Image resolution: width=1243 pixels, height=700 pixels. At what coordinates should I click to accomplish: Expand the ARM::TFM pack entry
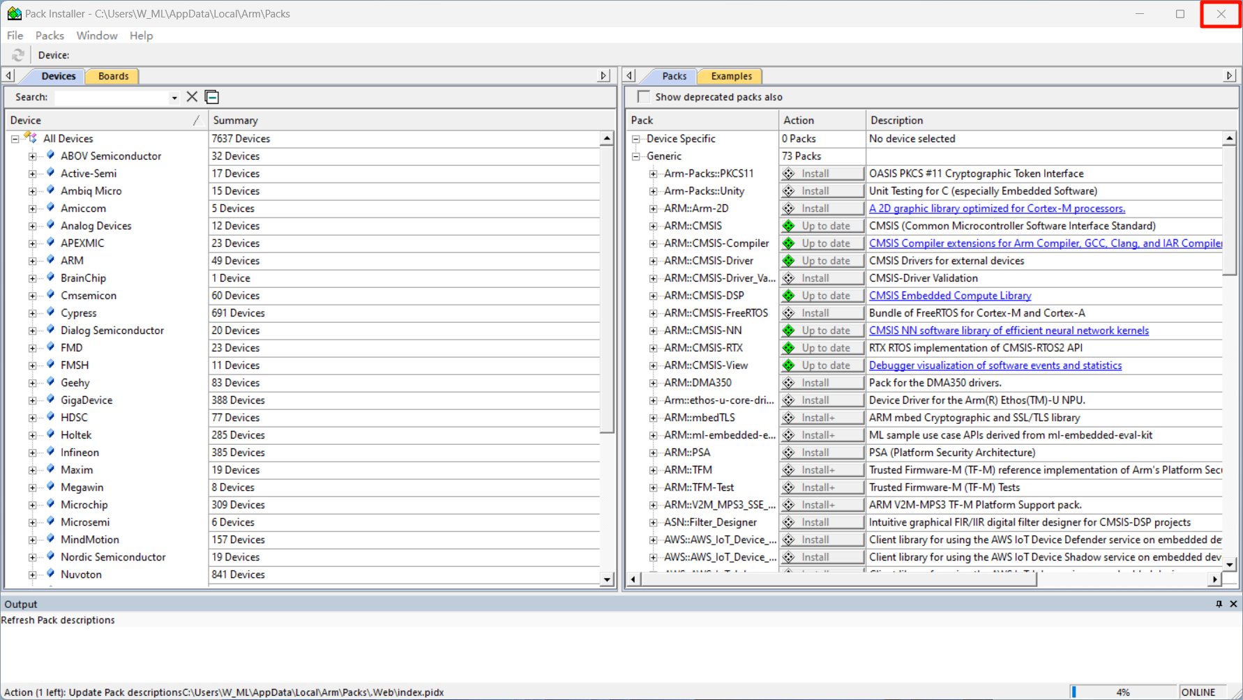tap(654, 470)
